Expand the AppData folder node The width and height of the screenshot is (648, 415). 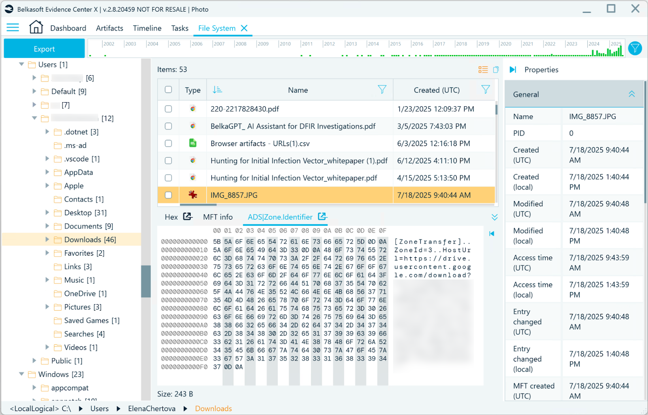(x=47, y=172)
